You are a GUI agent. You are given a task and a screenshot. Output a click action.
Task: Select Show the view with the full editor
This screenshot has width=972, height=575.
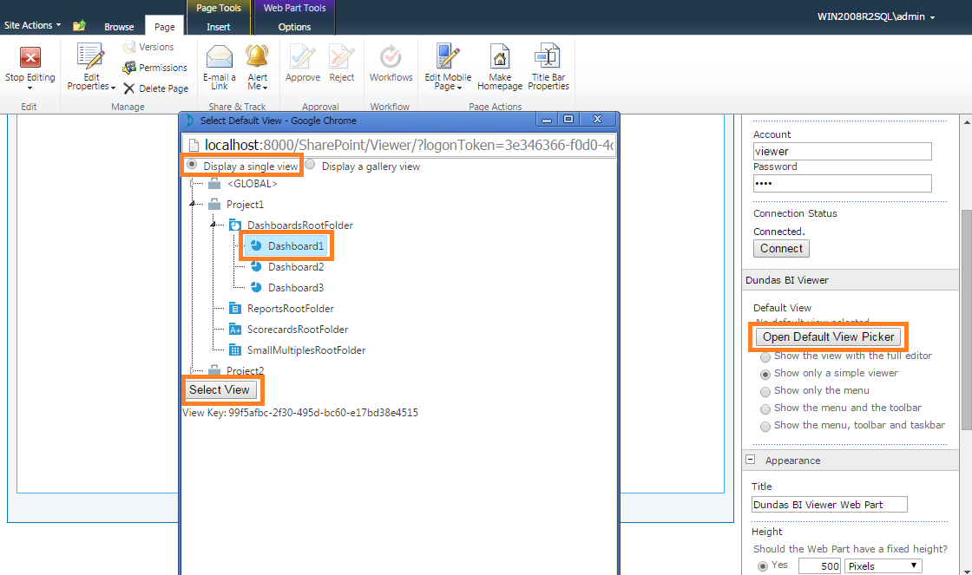coord(765,357)
